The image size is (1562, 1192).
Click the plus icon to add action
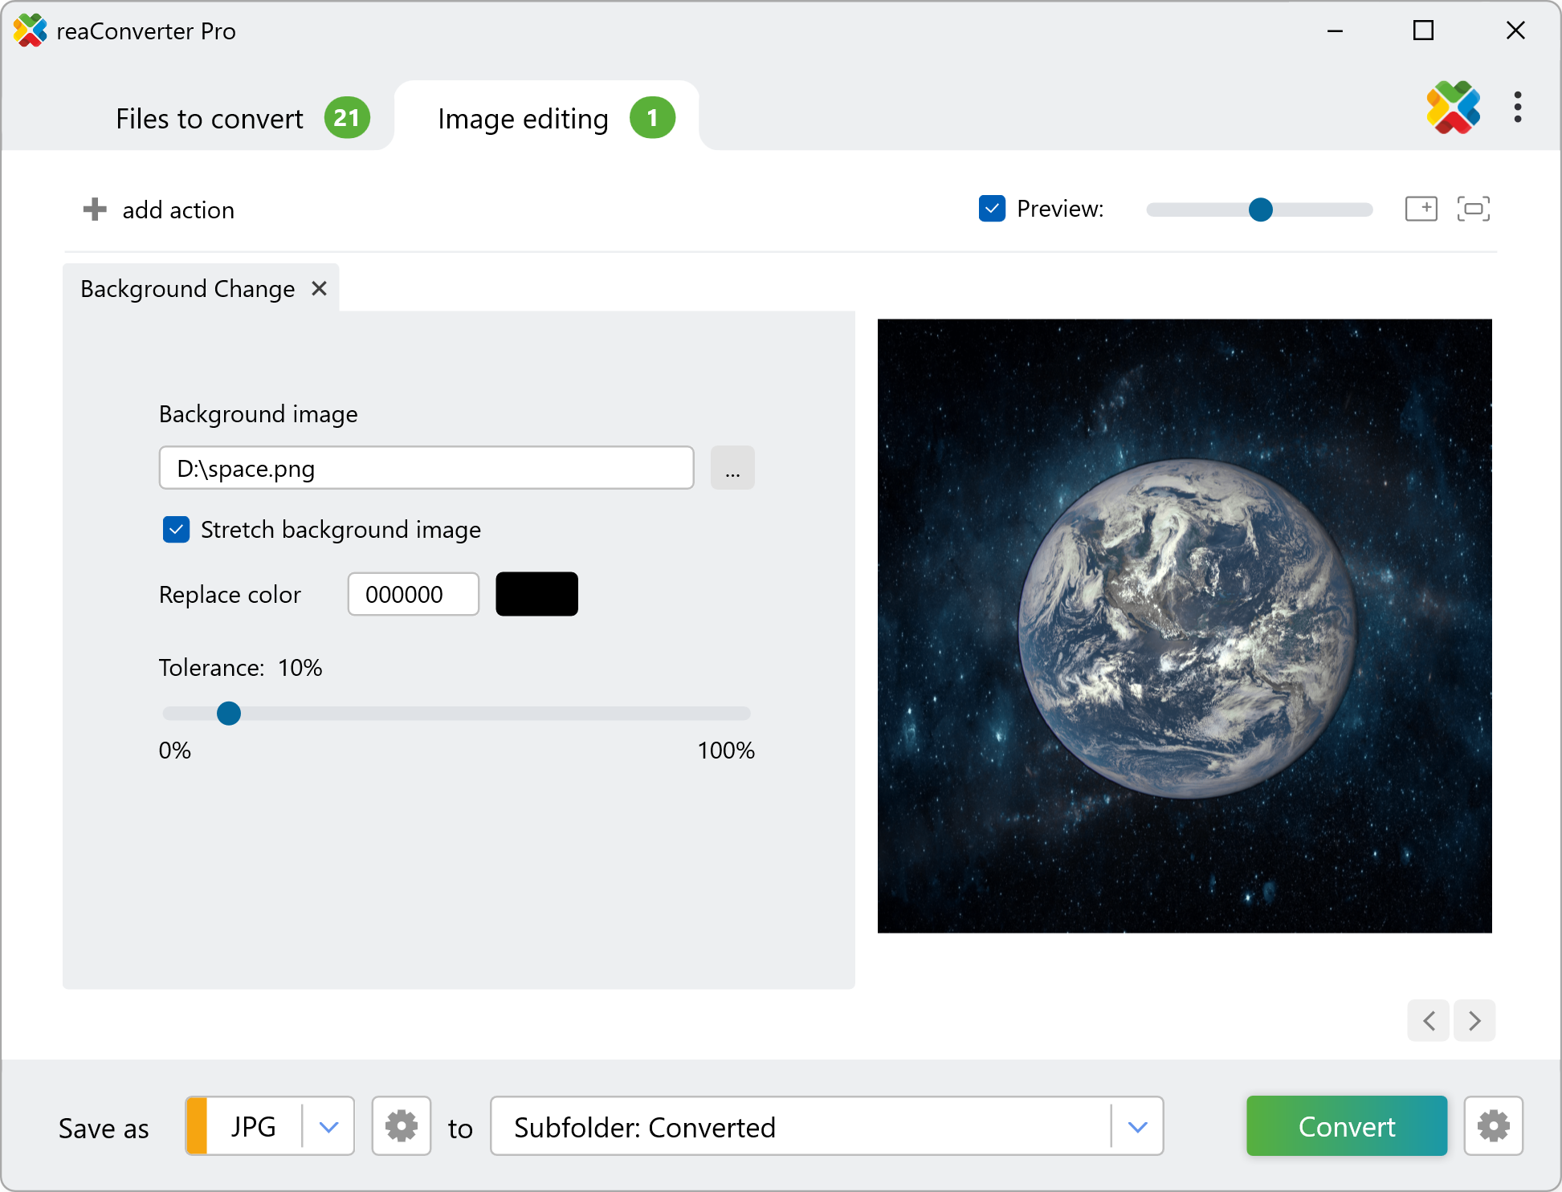(x=95, y=210)
